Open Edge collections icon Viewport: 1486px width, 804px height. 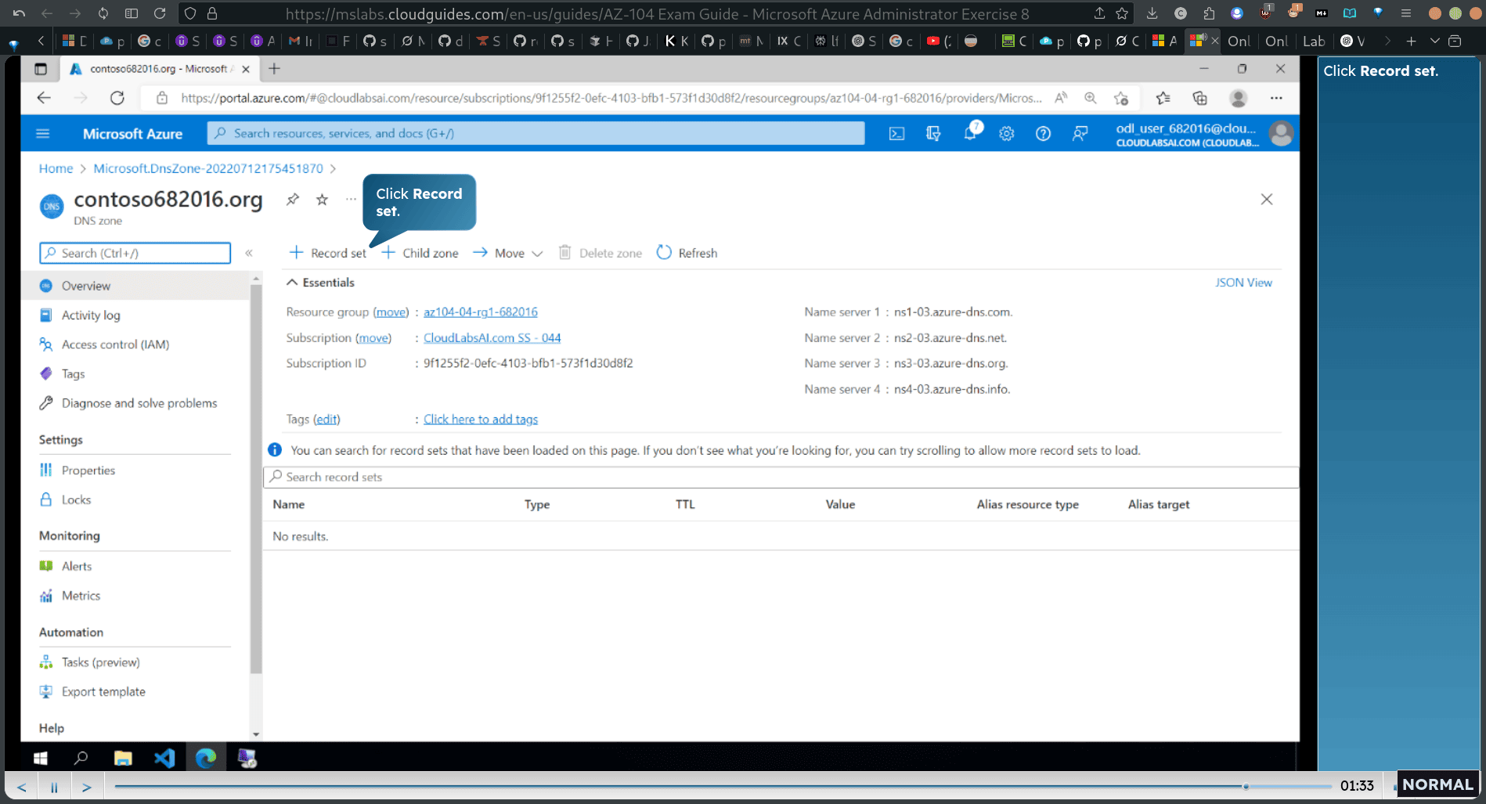click(x=1199, y=98)
